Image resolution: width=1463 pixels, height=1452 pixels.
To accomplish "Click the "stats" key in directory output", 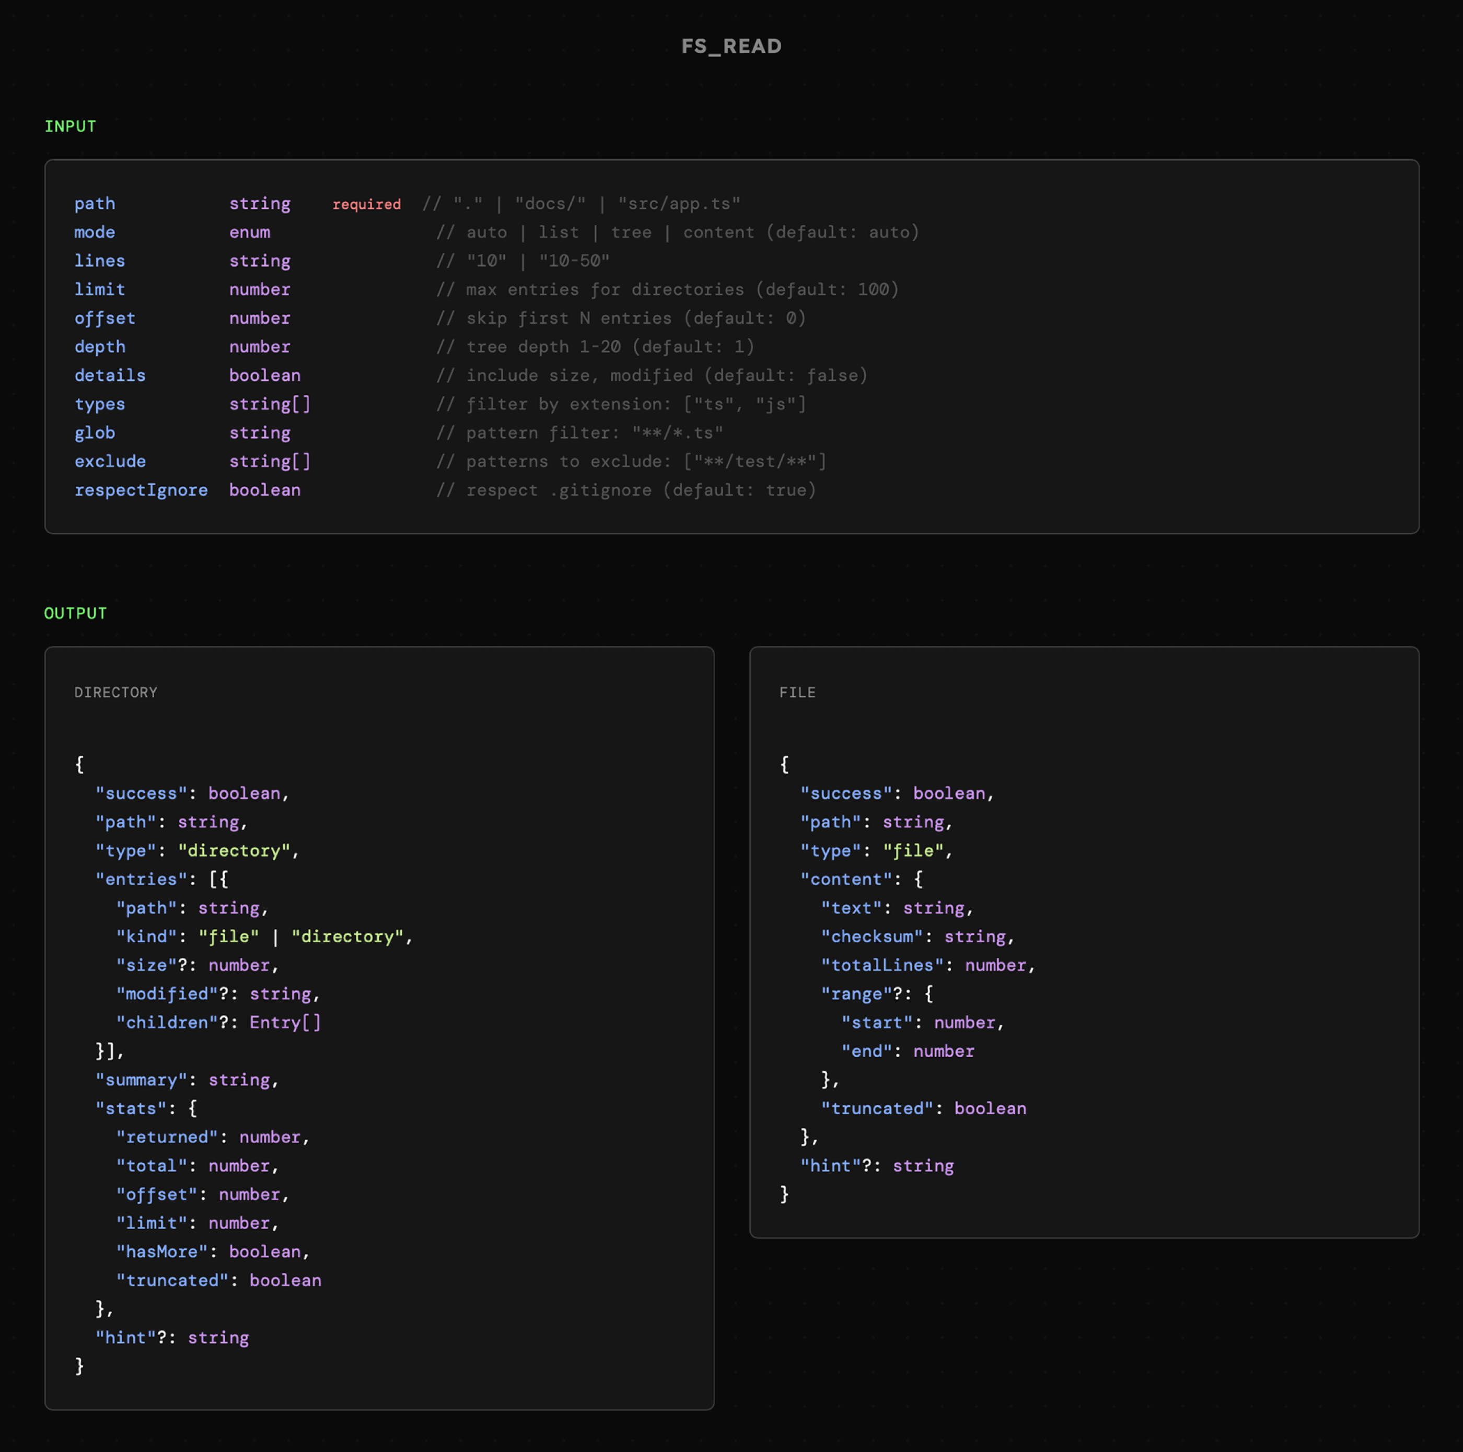I will [x=130, y=1108].
